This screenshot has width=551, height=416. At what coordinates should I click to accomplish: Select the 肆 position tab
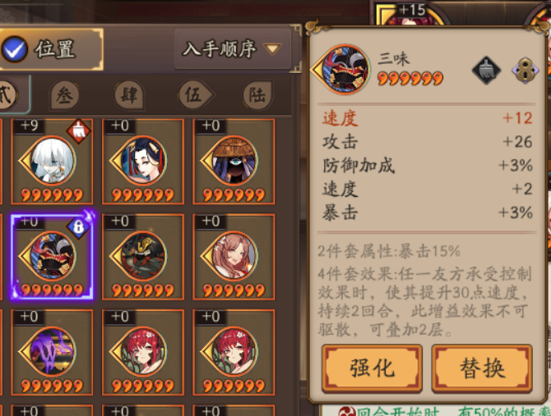click(129, 94)
